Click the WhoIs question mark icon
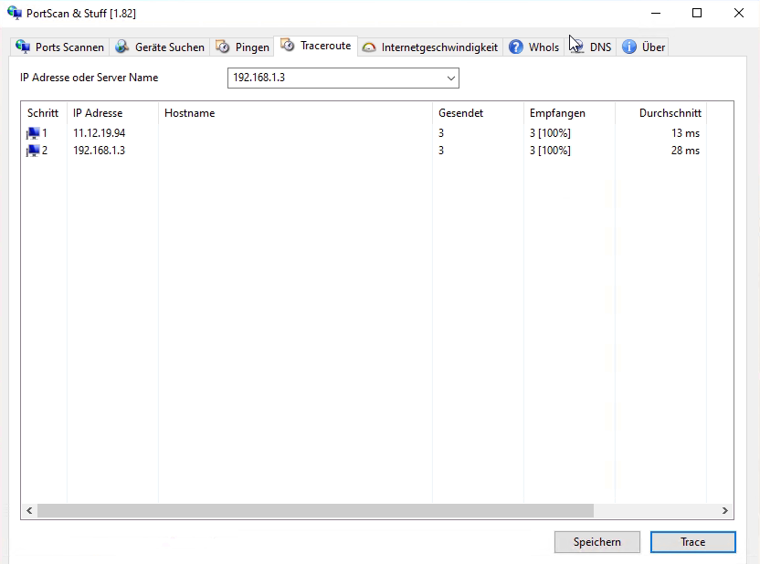Screen dimensions: 760x564 coord(516,47)
